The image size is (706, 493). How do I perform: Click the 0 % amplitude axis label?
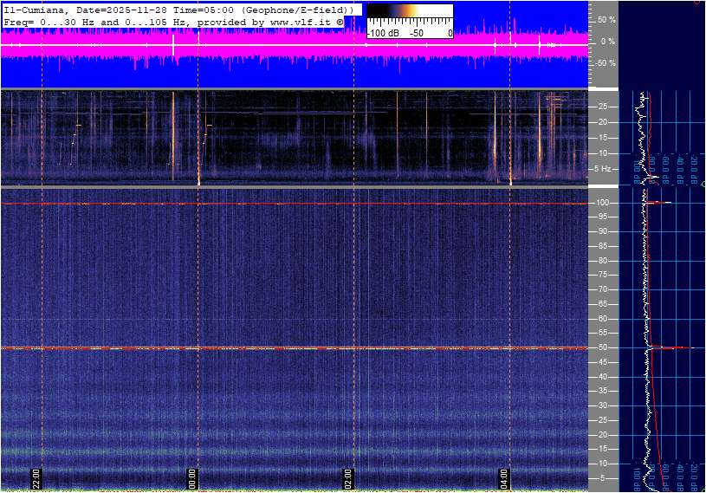click(x=609, y=41)
